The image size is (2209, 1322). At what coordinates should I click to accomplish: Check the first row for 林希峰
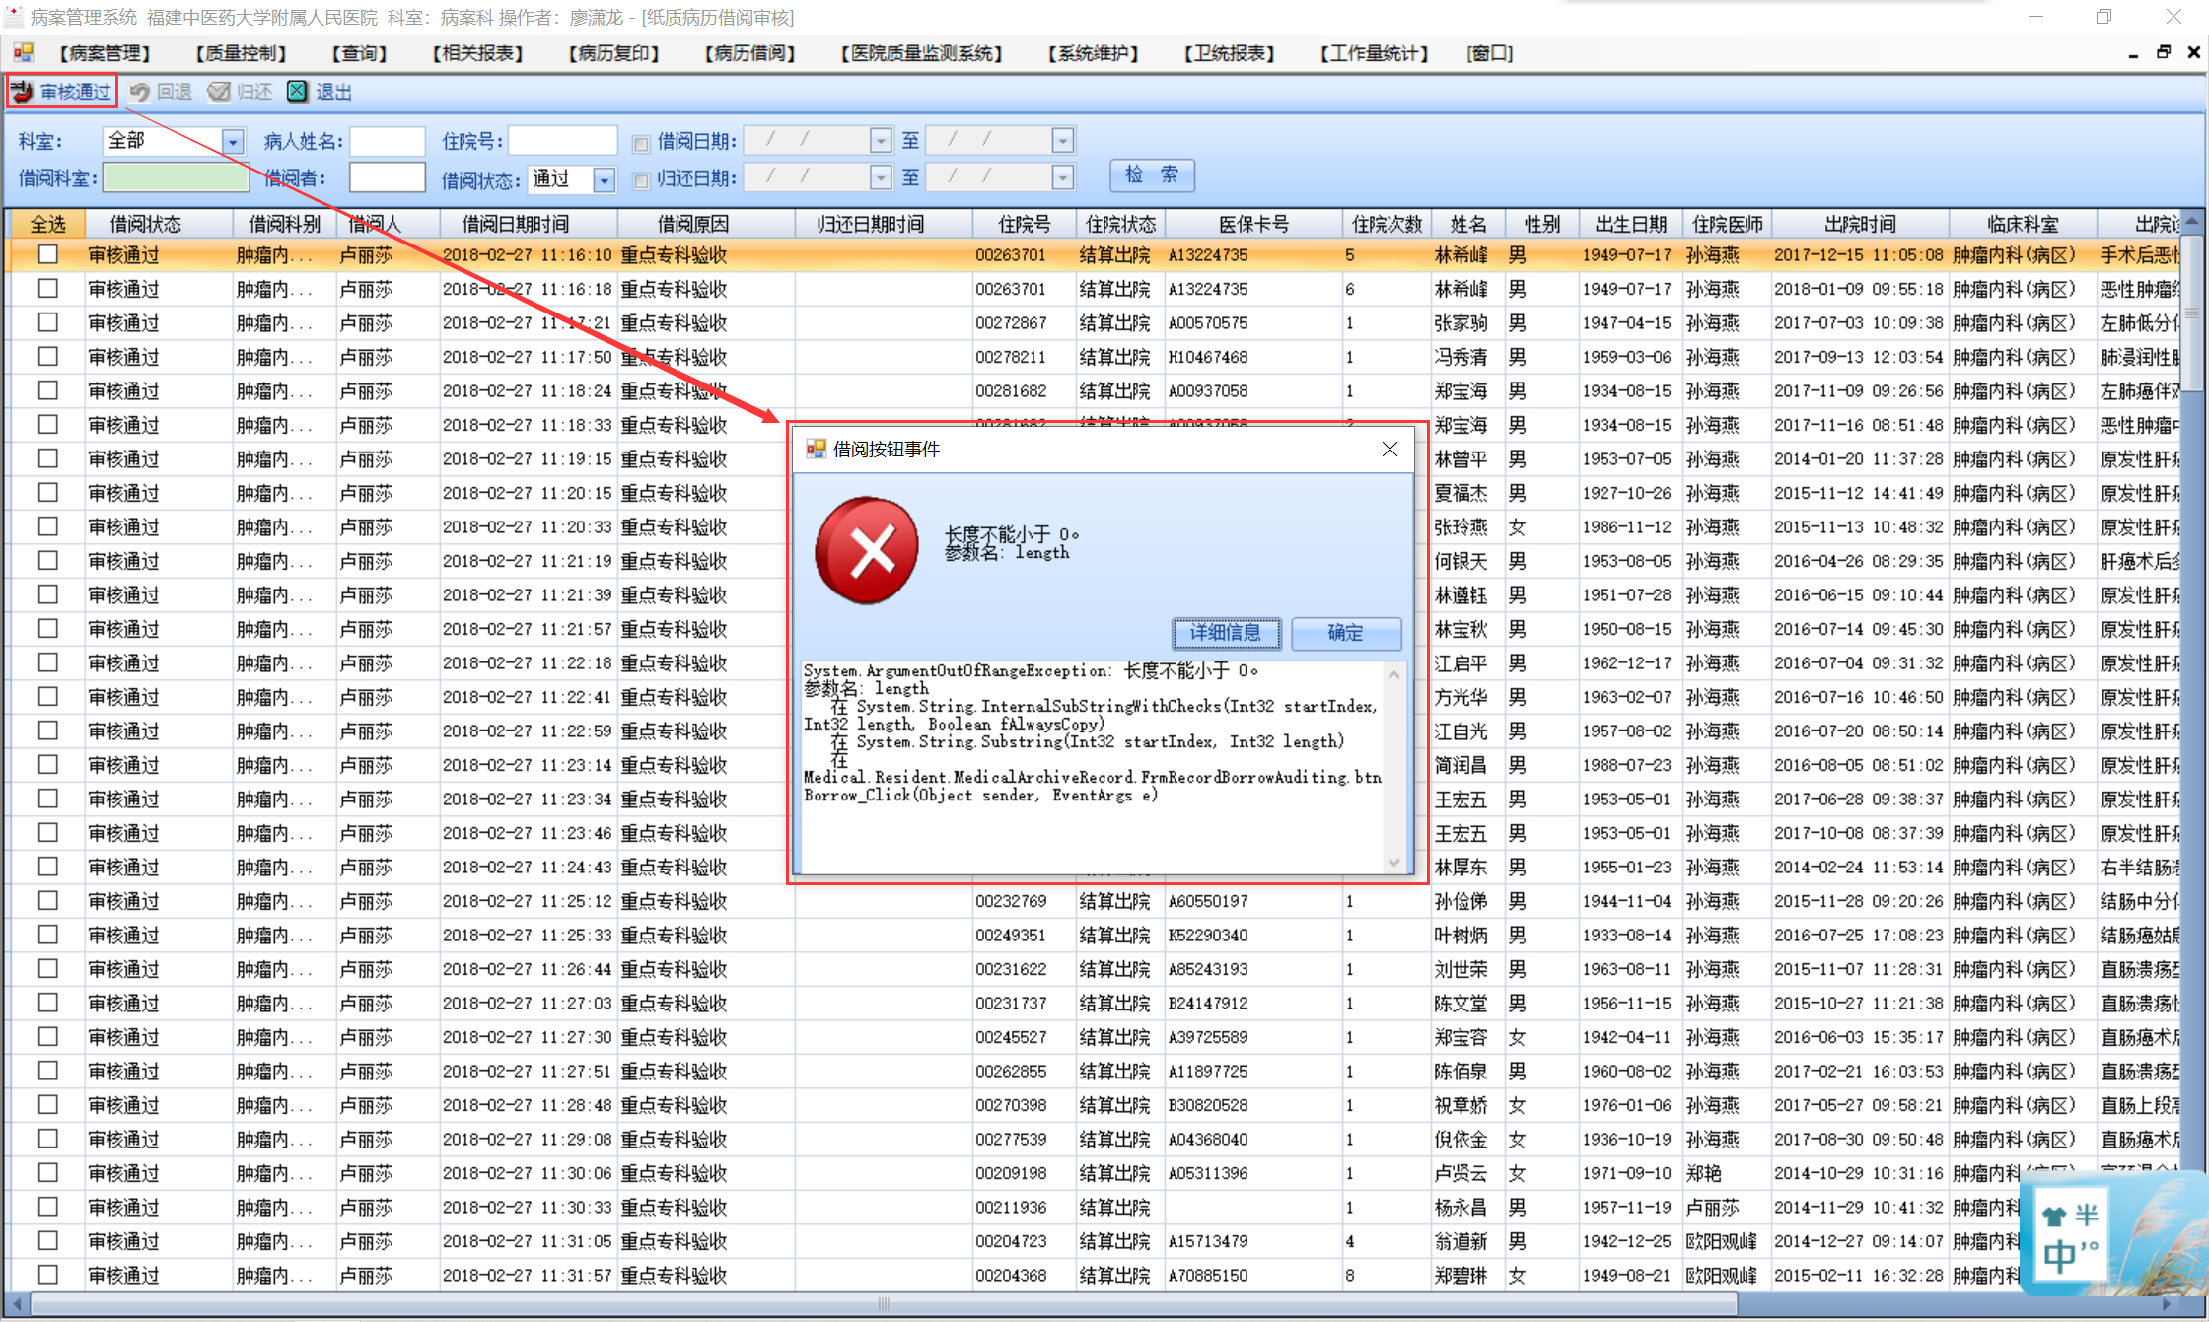[47, 254]
